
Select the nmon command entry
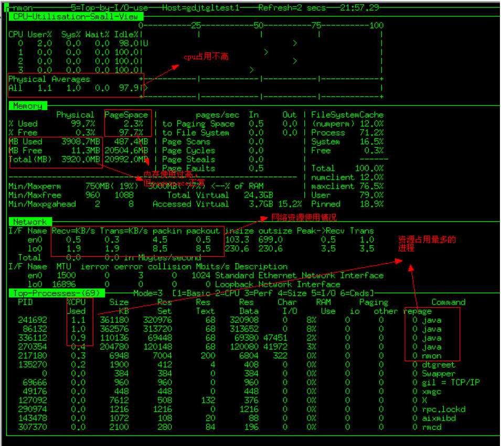pyautogui.click(x=432, y=356)
